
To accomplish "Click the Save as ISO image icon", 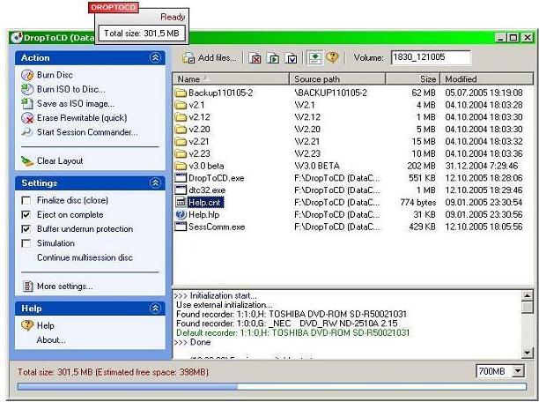I will pyautogui.click(x=27, y=104).
